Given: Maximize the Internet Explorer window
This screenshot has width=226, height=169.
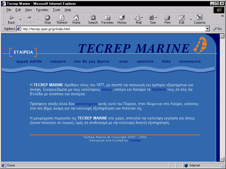Looking at the screenshot, I should pos(217,4).
